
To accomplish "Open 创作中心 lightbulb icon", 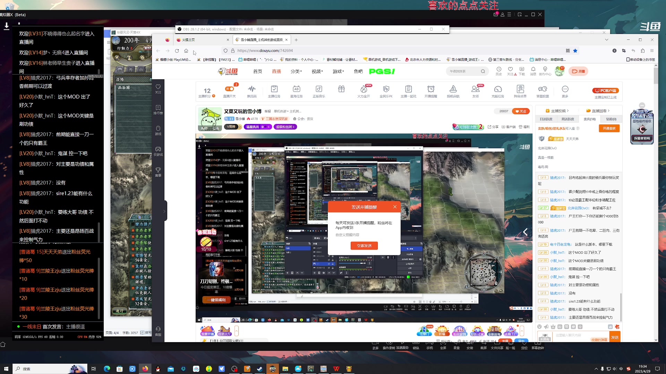I will [x=545, y=69].
